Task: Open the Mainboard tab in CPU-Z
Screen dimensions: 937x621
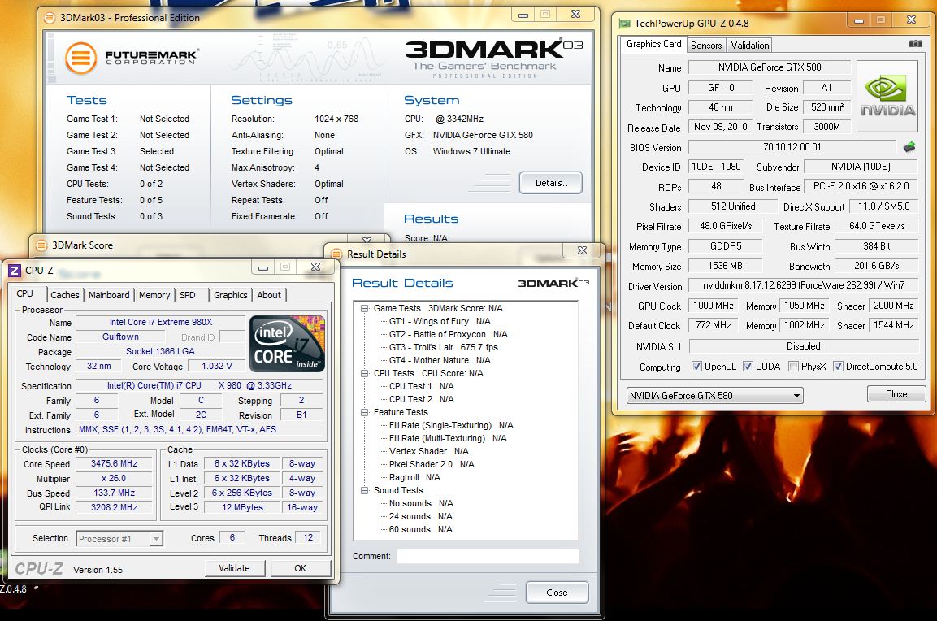Action: coord(109,295)
